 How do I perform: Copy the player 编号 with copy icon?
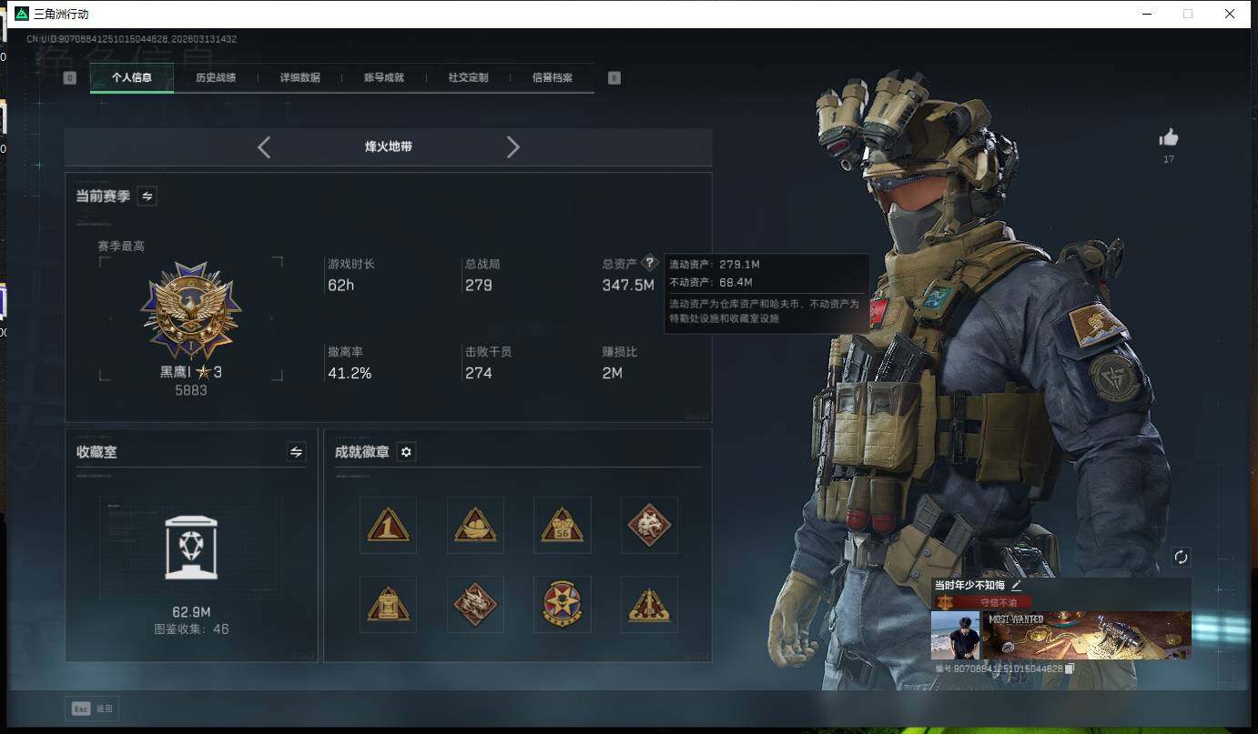(x=1070, y=669)
